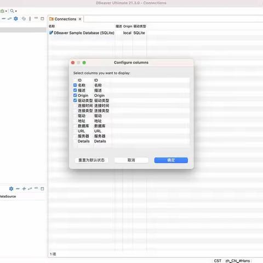Click the SQLite database icon beside DBeaver Sample Database
Screen dimensions: 263x263
coord(51,33)
